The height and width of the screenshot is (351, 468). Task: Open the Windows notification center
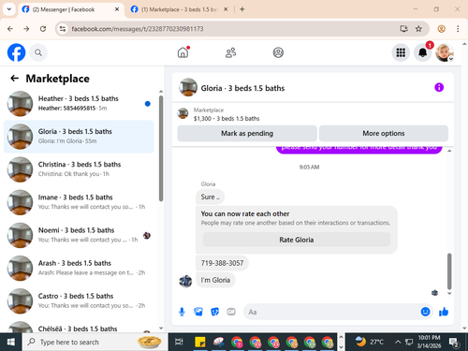[x=454, y=343]
